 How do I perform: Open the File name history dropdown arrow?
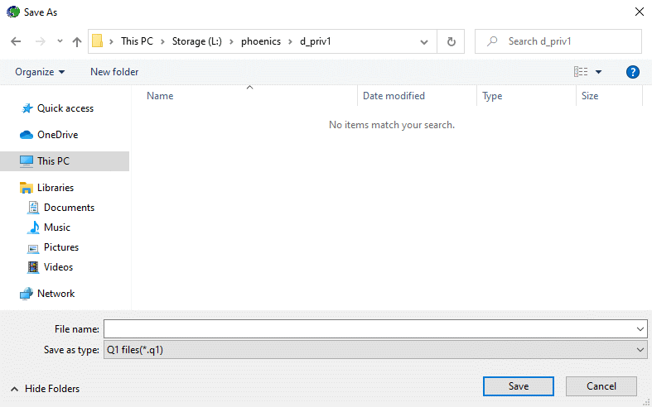click(x=640, y=329)
